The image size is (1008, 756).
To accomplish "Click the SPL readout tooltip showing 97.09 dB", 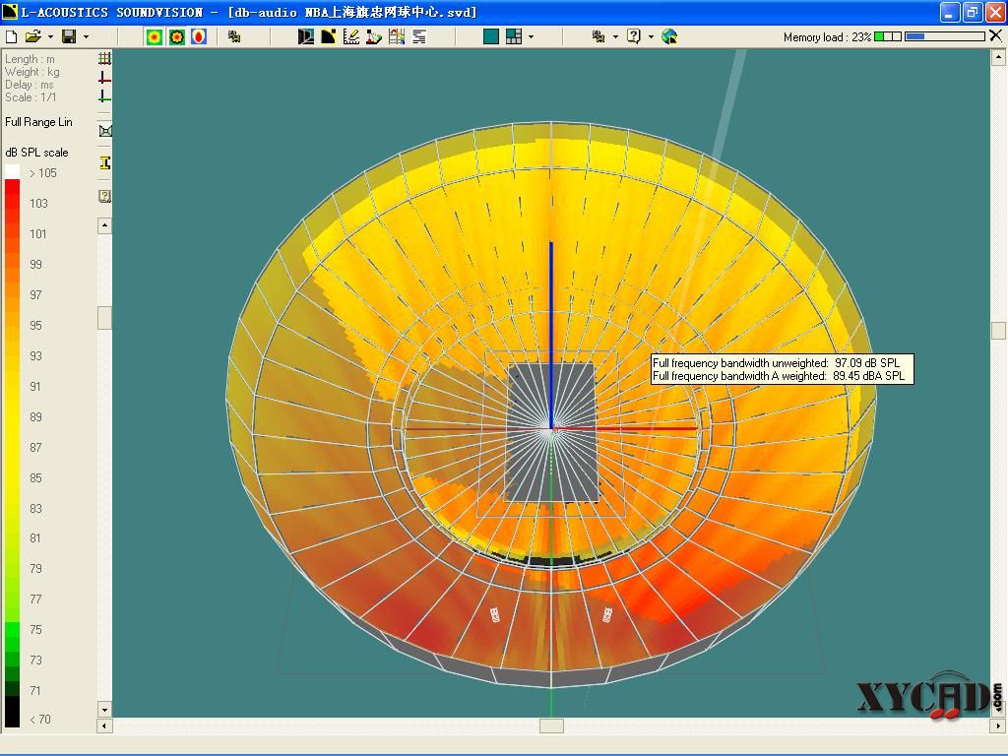I will point(782,370).
